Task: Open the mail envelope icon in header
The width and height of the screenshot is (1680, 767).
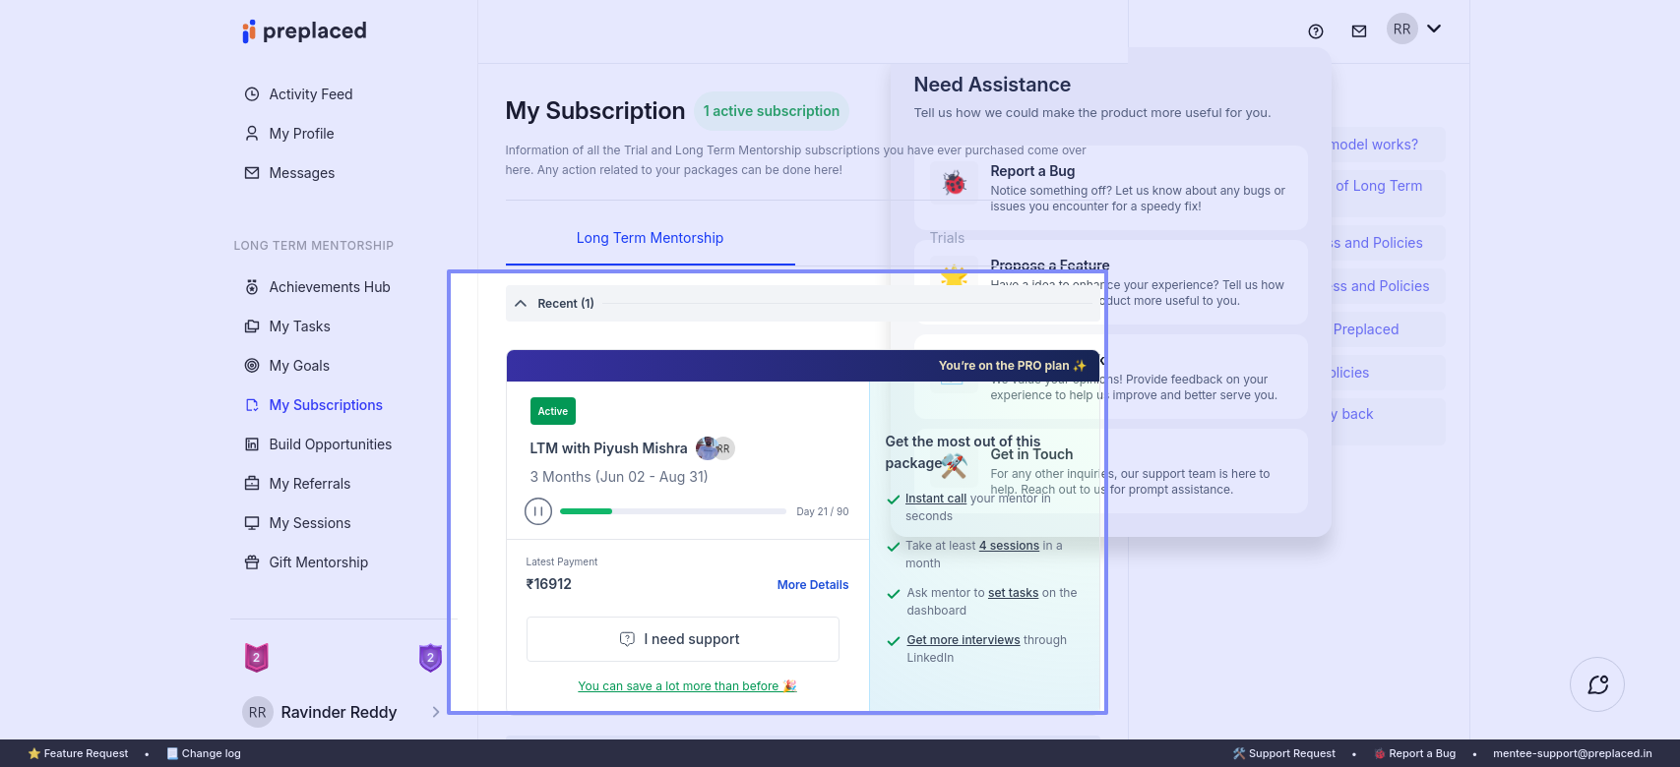Action: [1359, 31]
